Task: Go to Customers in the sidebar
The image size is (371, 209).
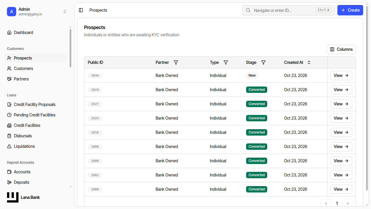Action: pyautogui.click(x=36, y=69)
